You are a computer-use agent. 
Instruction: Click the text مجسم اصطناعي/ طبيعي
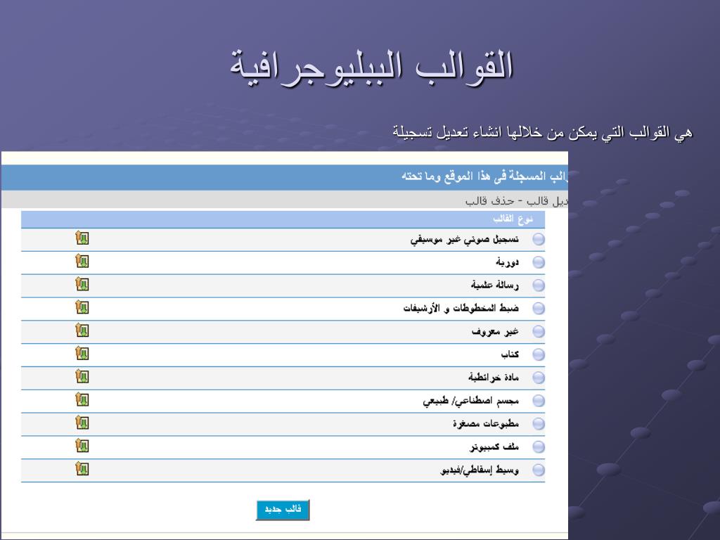(x=470, y=401)
